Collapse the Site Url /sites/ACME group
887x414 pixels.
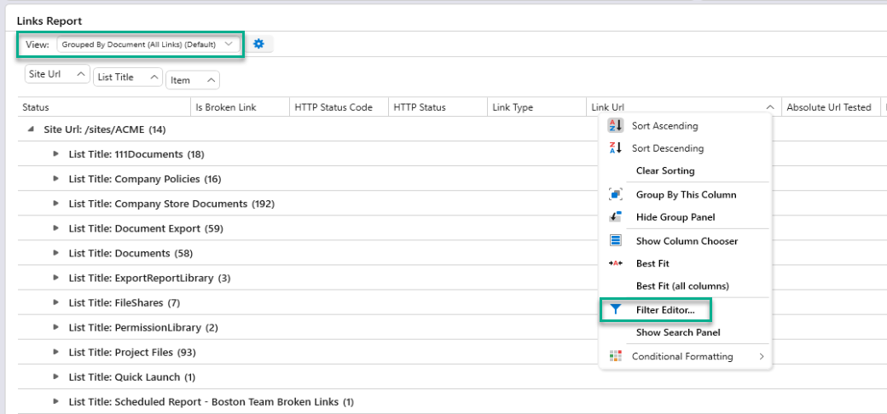pyautogui.click(x=30, y=129)
